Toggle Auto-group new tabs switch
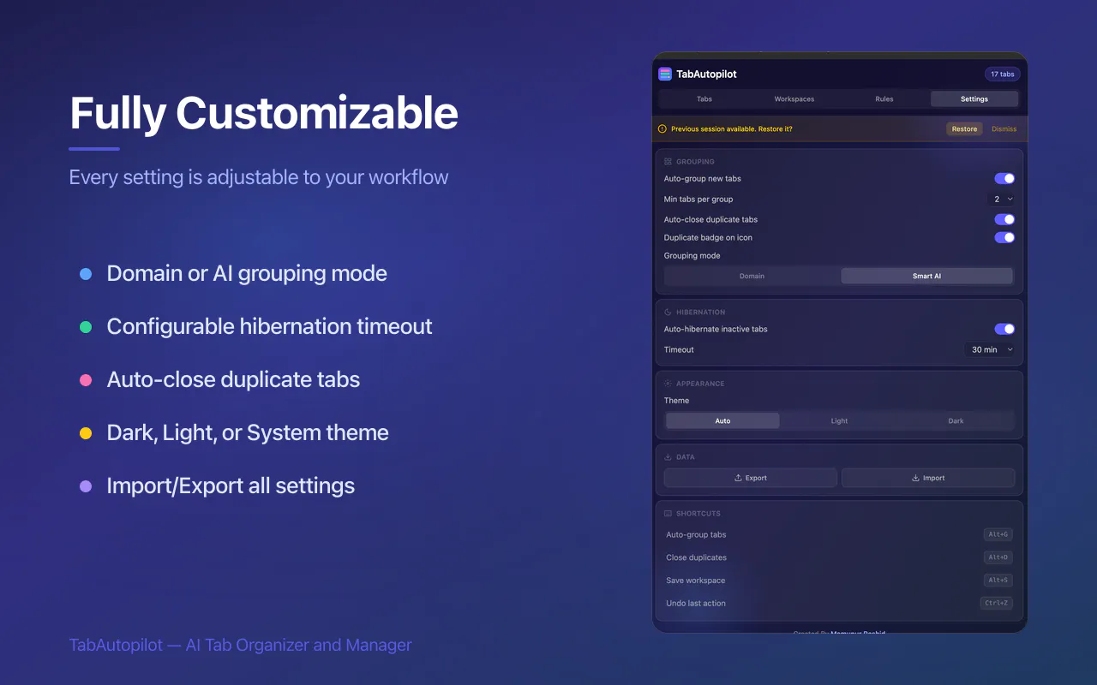This screenshot has width=1097, height=685. (x=1004, y=179)
